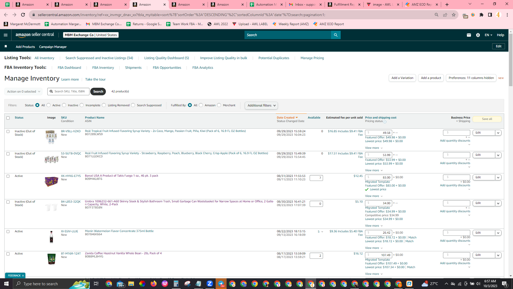Open Preferences: 11 columns hidden
The height and width of the screenshot is (289, 513).
coord(471,78)
